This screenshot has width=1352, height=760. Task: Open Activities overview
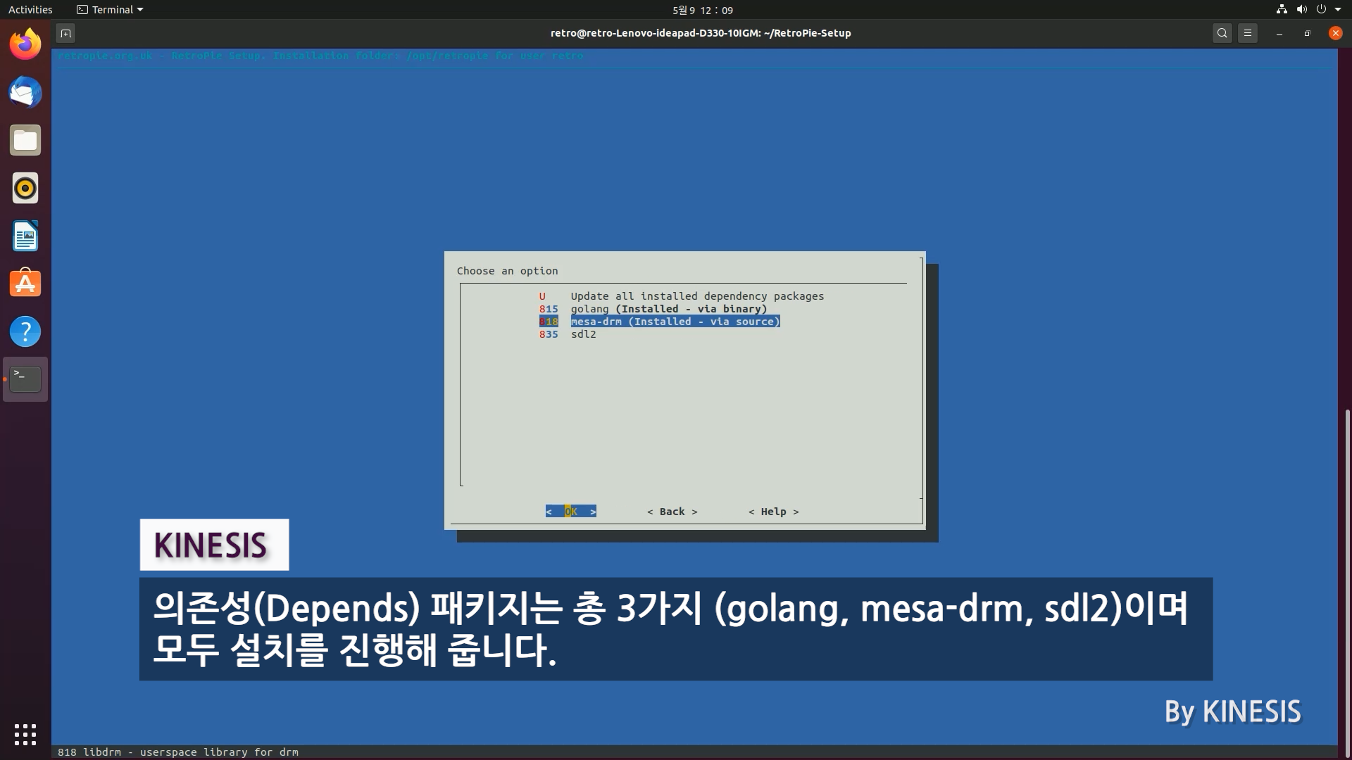click(30, 10)
